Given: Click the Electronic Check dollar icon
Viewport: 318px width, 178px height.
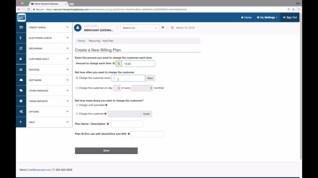Looking at the screenshot, I should [21, 38].
